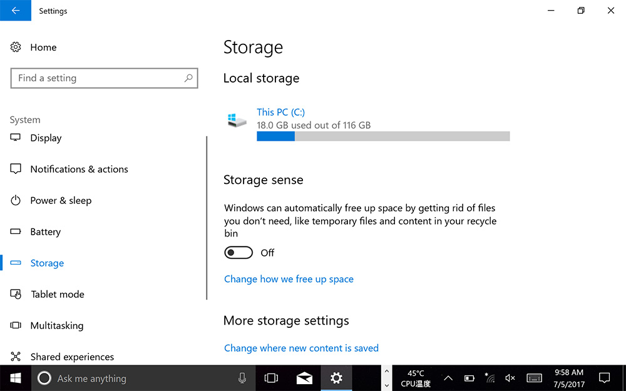Open Shared experiences settings

point(72,357)
